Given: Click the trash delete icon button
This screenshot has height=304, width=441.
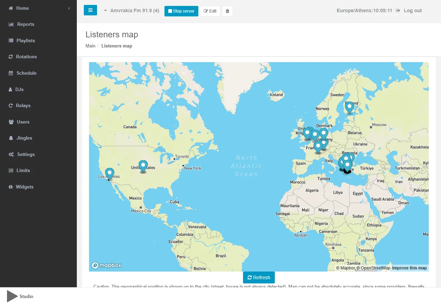Looking at the screenshot, I should (x=227, y=11).
